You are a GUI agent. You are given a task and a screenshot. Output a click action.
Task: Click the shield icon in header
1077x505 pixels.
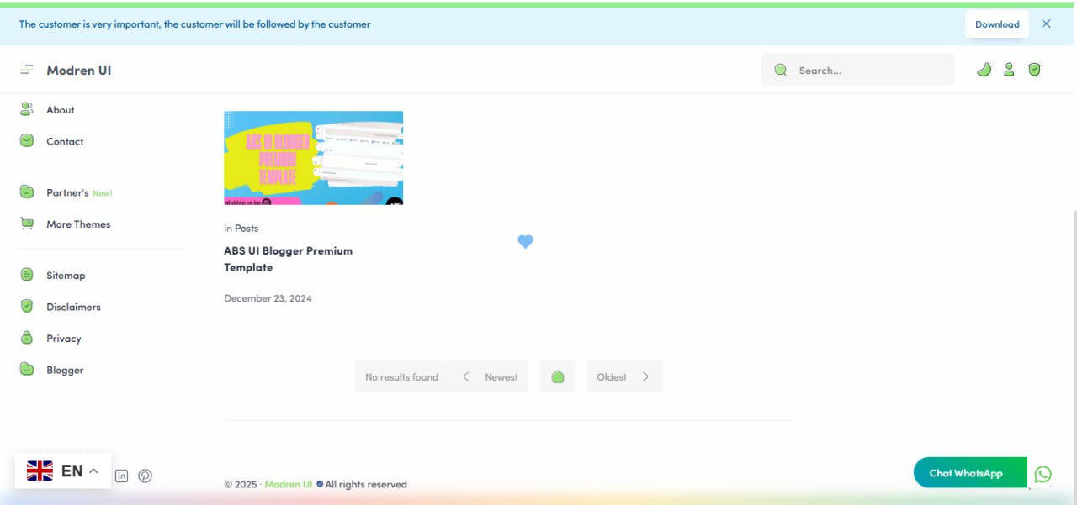coord(1034,70)
